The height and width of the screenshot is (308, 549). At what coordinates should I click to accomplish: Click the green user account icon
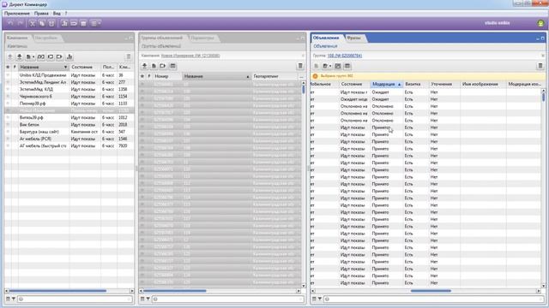coord(540,23)
